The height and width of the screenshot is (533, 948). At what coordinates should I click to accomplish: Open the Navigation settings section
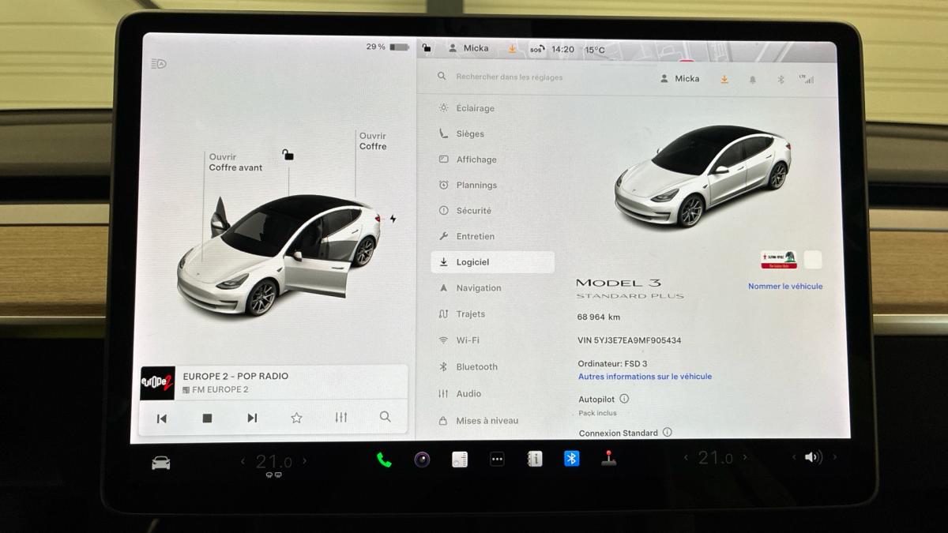tap(478, 288)
